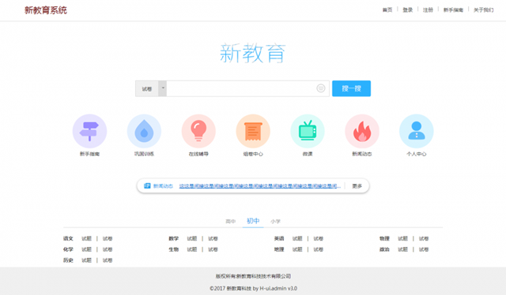
Task: Open the 组卷中心 paper icon
Action: 253,131
